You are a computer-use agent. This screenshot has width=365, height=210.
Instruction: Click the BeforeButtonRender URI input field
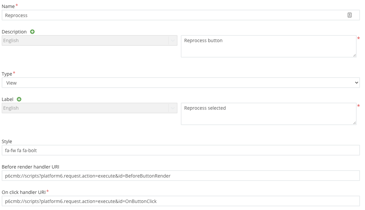180,176
